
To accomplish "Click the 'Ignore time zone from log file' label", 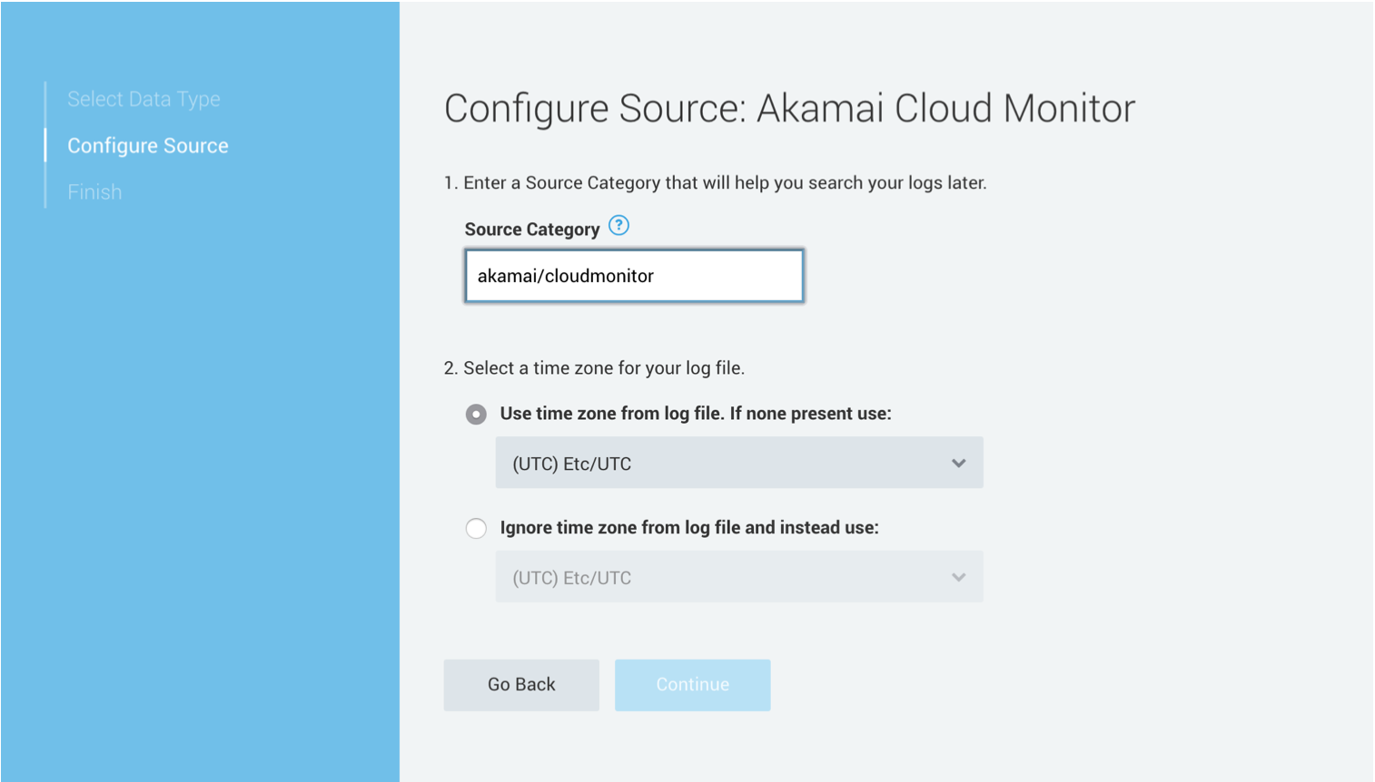I will tap(689, 528).
